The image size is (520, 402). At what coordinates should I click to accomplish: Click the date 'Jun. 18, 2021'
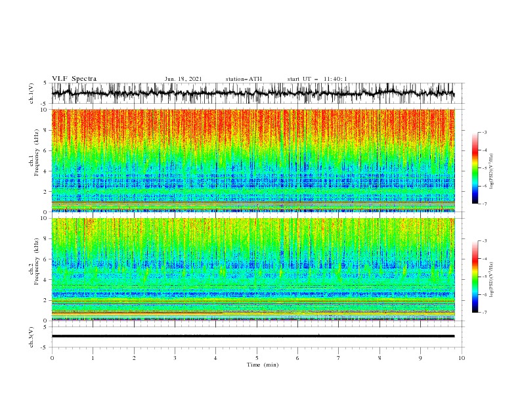coord(183,79)
